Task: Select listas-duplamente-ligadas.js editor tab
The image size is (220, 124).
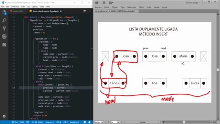Action: (x=46, y=11)
